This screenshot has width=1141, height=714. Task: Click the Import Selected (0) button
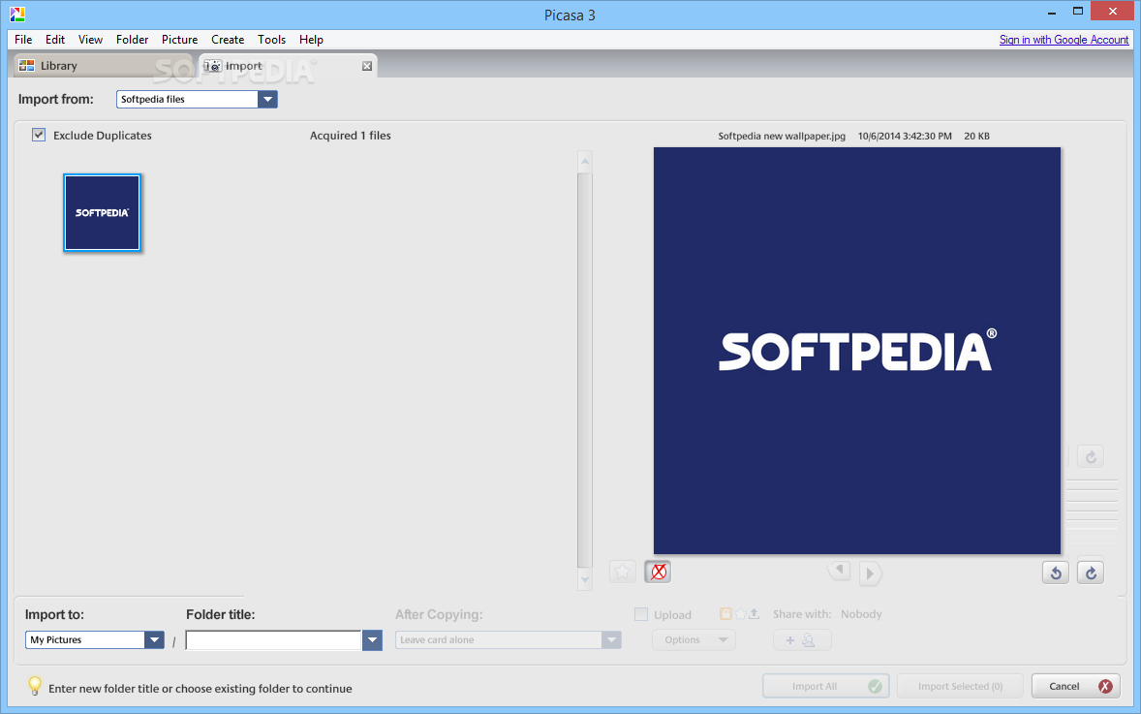pos(961,686)
